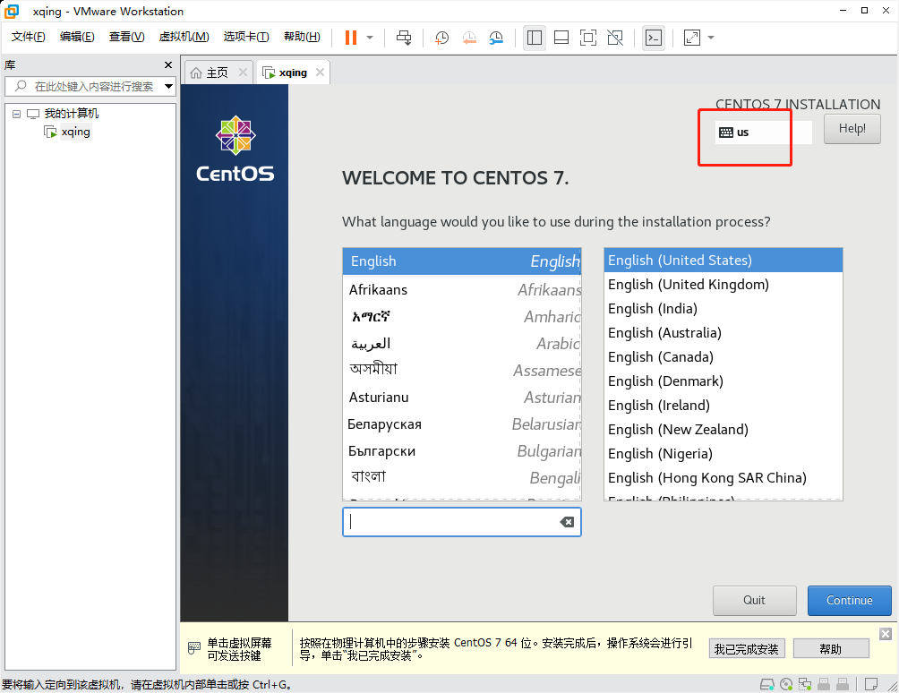Open the library search dropdown arrow
The width and height of the screenshot is (899, 693).
point(168,87)
